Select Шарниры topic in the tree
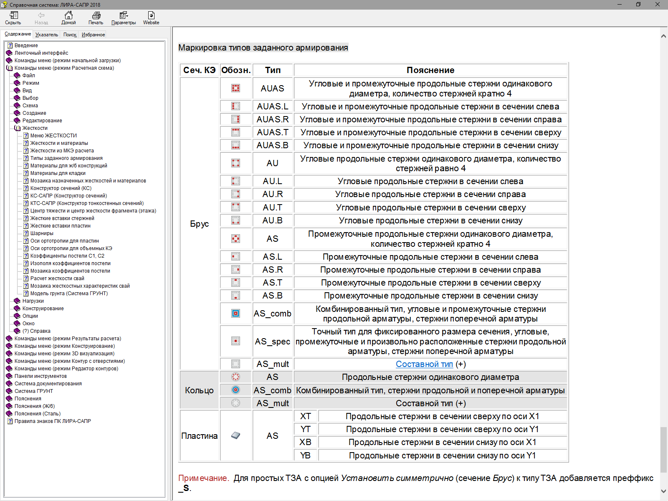The width and height of the screenshot is (668, 501). tap(42, 233)
